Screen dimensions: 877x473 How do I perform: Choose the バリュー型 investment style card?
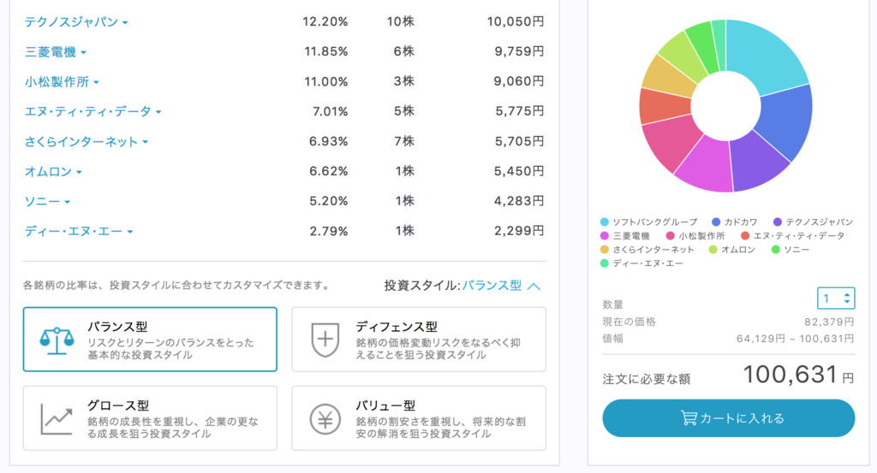(419, 418)
